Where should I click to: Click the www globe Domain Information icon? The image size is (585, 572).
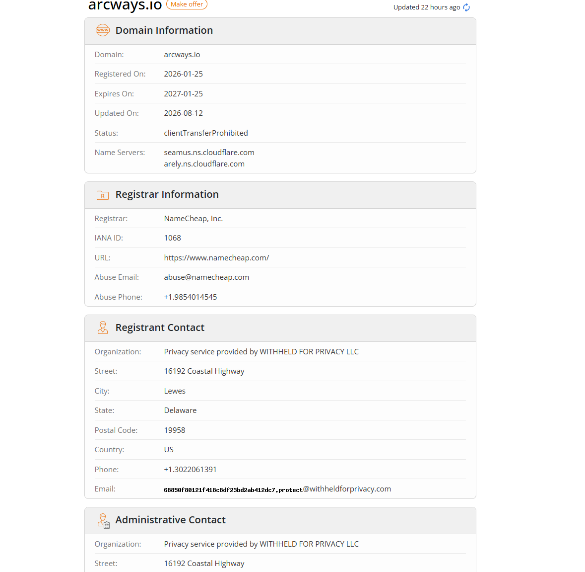103,30
